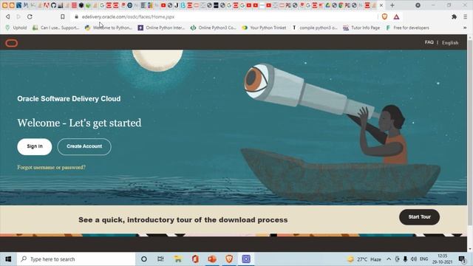Click the Sign In button
The image size is (473, 266).
[35, 146]
